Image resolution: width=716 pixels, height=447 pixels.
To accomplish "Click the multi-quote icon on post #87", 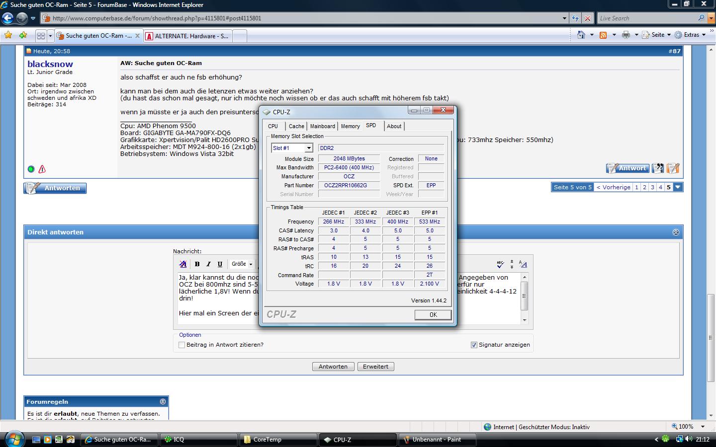I will tap(658, 168).
